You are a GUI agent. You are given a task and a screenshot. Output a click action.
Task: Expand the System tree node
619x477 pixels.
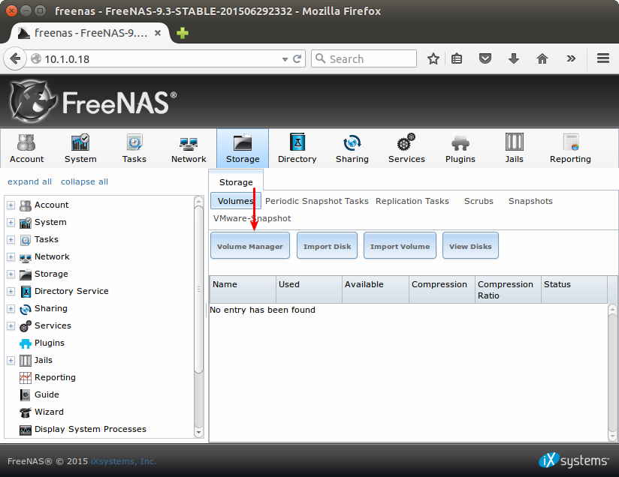pos(11,222)
